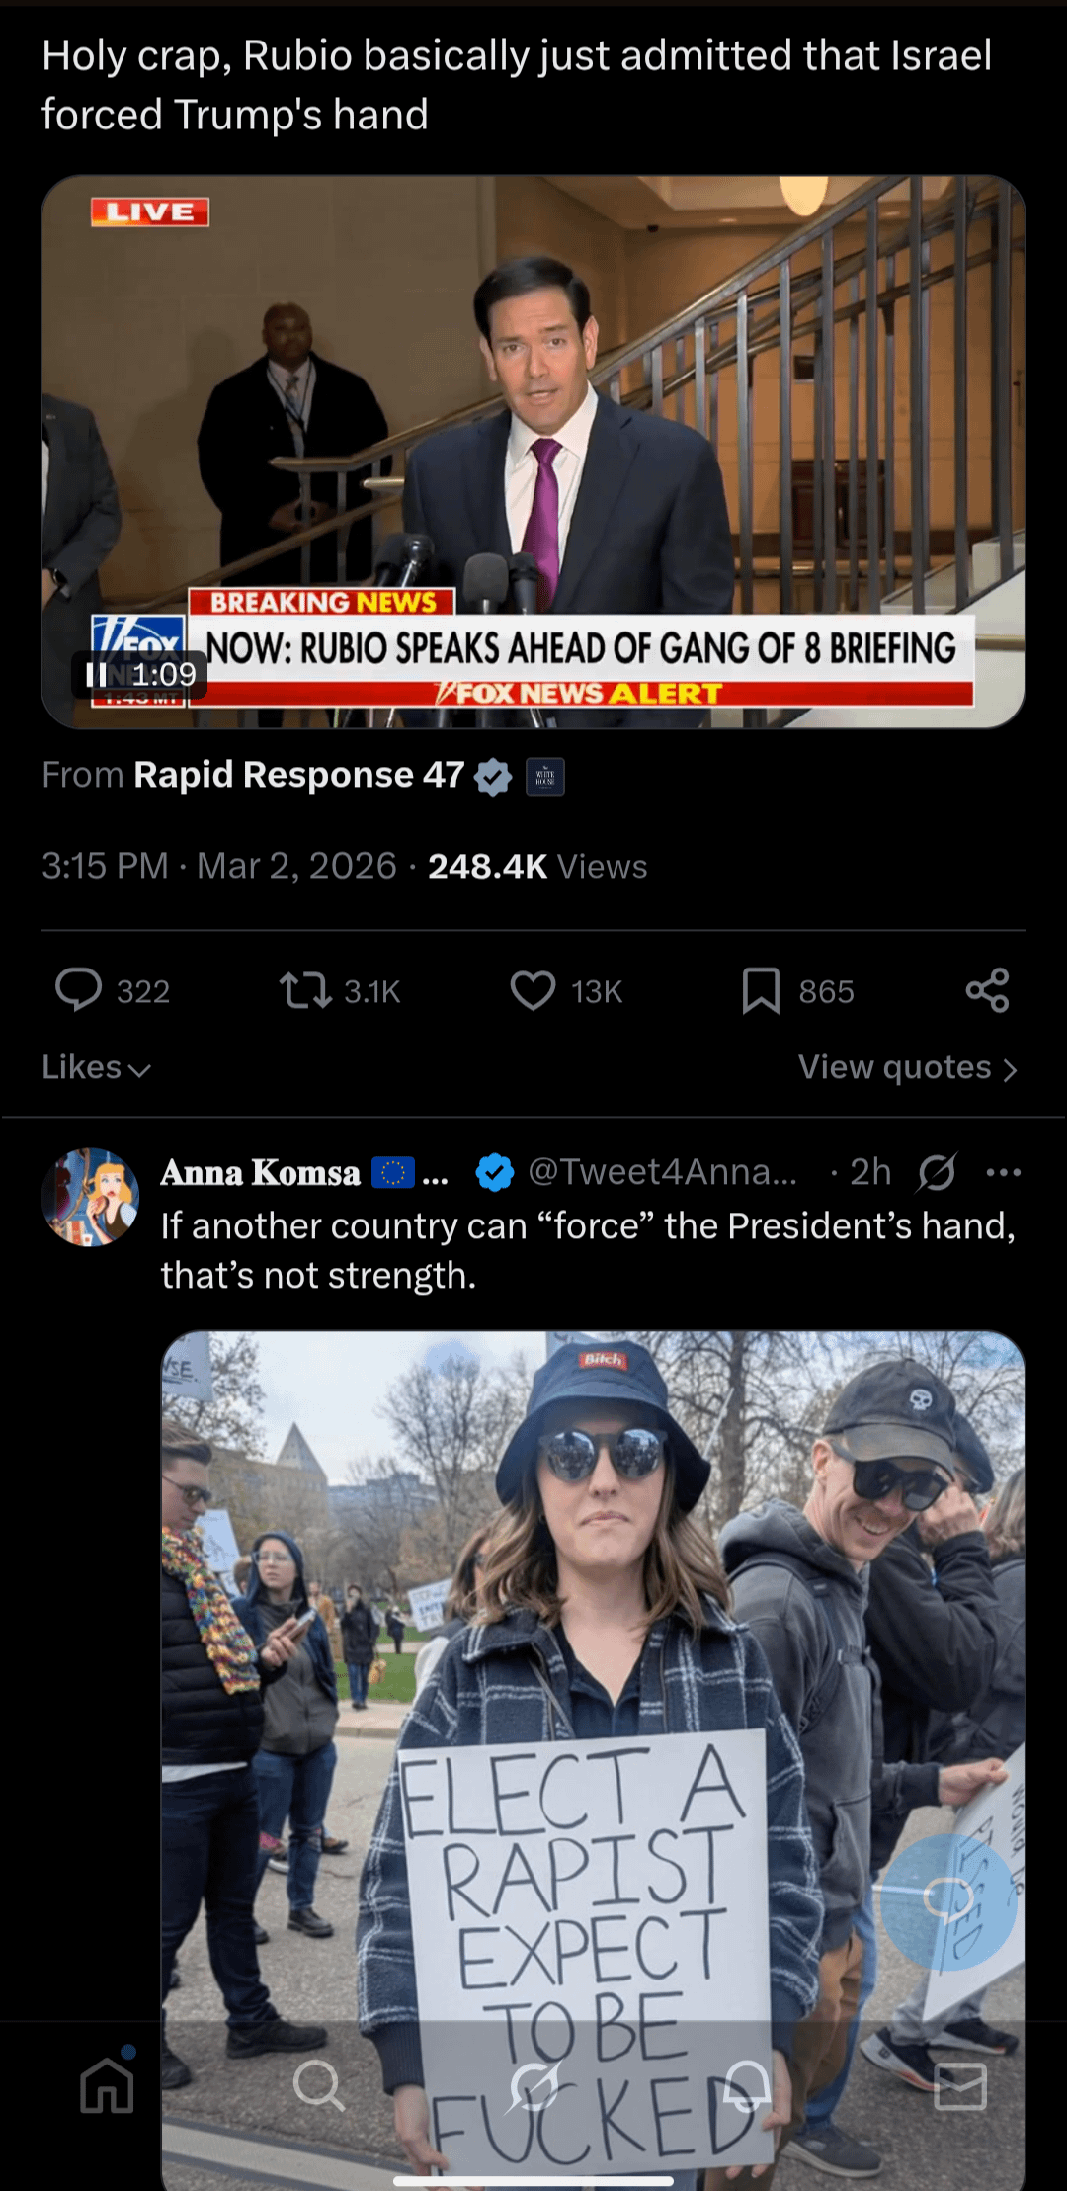Like the tweet with the heart icon
Screen dimensions: 1067x2191
(533, 990)
